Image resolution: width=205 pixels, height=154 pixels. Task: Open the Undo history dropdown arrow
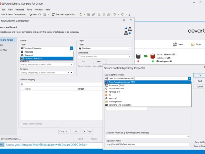pos(118,15)
